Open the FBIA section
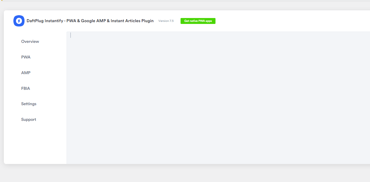This screenshot has width=370, height=182. (25, 89)
